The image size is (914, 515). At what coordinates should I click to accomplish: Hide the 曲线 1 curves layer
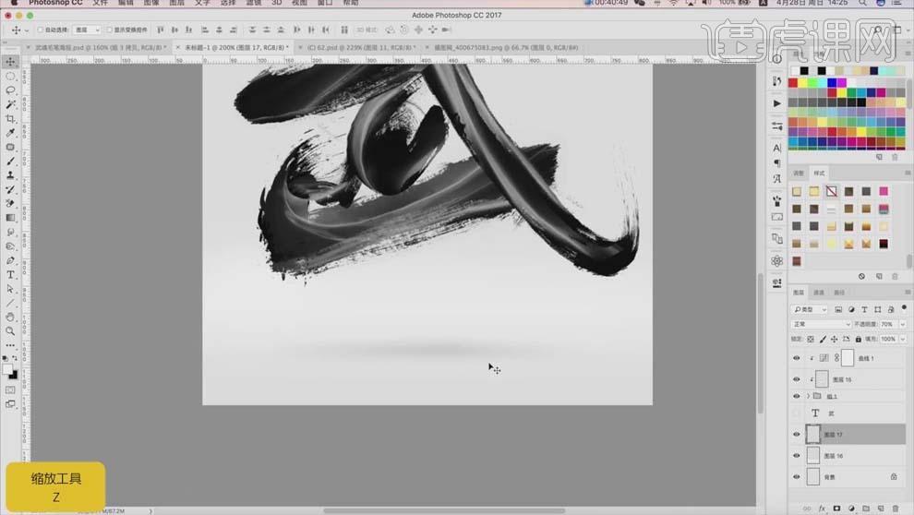[796, 358]
